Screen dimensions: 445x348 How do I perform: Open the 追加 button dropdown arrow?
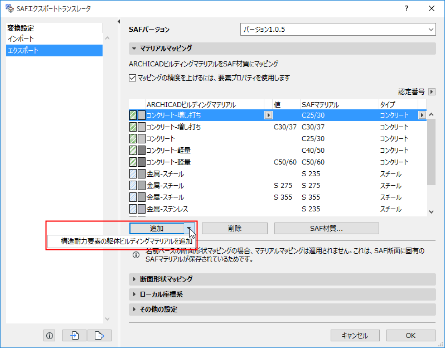click(x=189, y=228)
